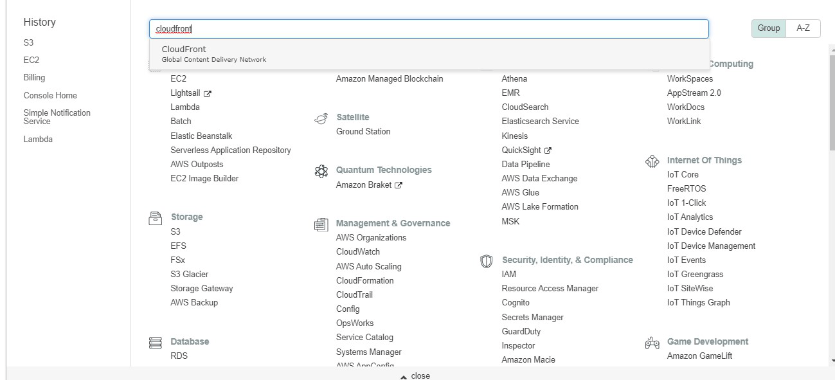
Task: Click scrollbar down arrow
Action: (832, 362)
